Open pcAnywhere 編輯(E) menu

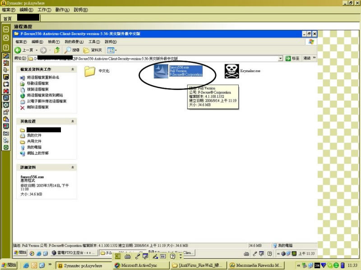click(x=26, y=10)
